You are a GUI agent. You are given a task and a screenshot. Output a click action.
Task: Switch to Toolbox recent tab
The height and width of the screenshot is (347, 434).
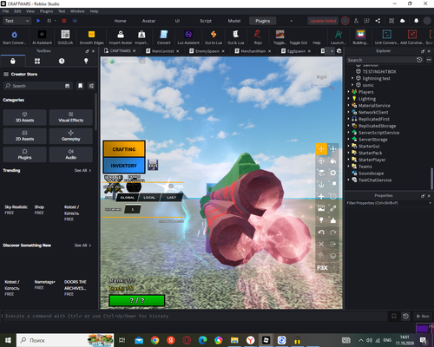pos(62,61)
